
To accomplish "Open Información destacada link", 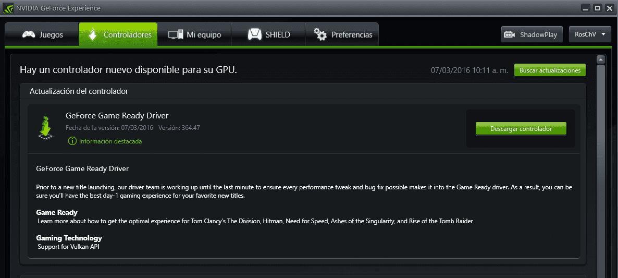I will 110,141.
